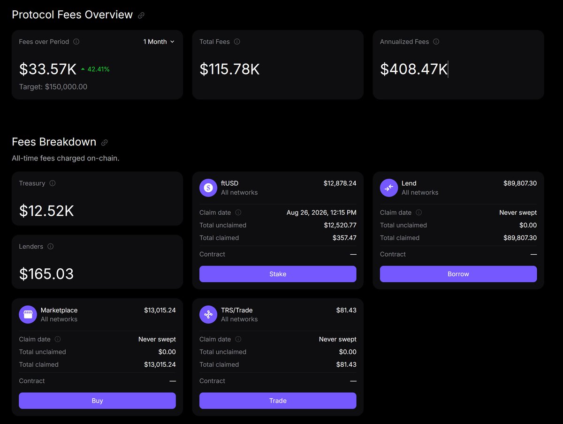Click the Marketplace storefront icon
The height and width of the screenshot is (424, 563).
(x=28, y=314)
